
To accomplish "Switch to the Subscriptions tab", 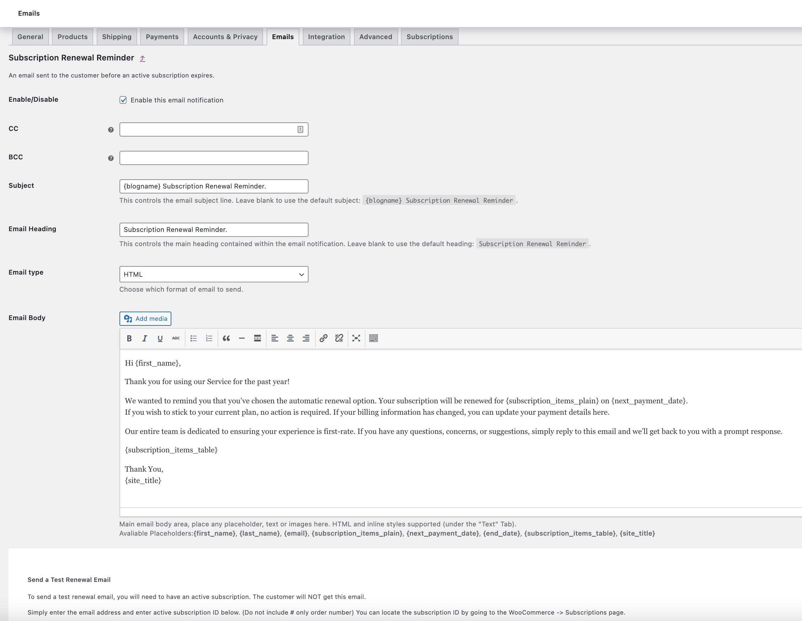I will click(429, 37).
